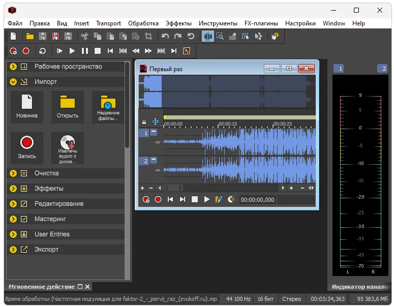Expand the Экспорт section
The image size is (394, 307).
tap(13, 250)
